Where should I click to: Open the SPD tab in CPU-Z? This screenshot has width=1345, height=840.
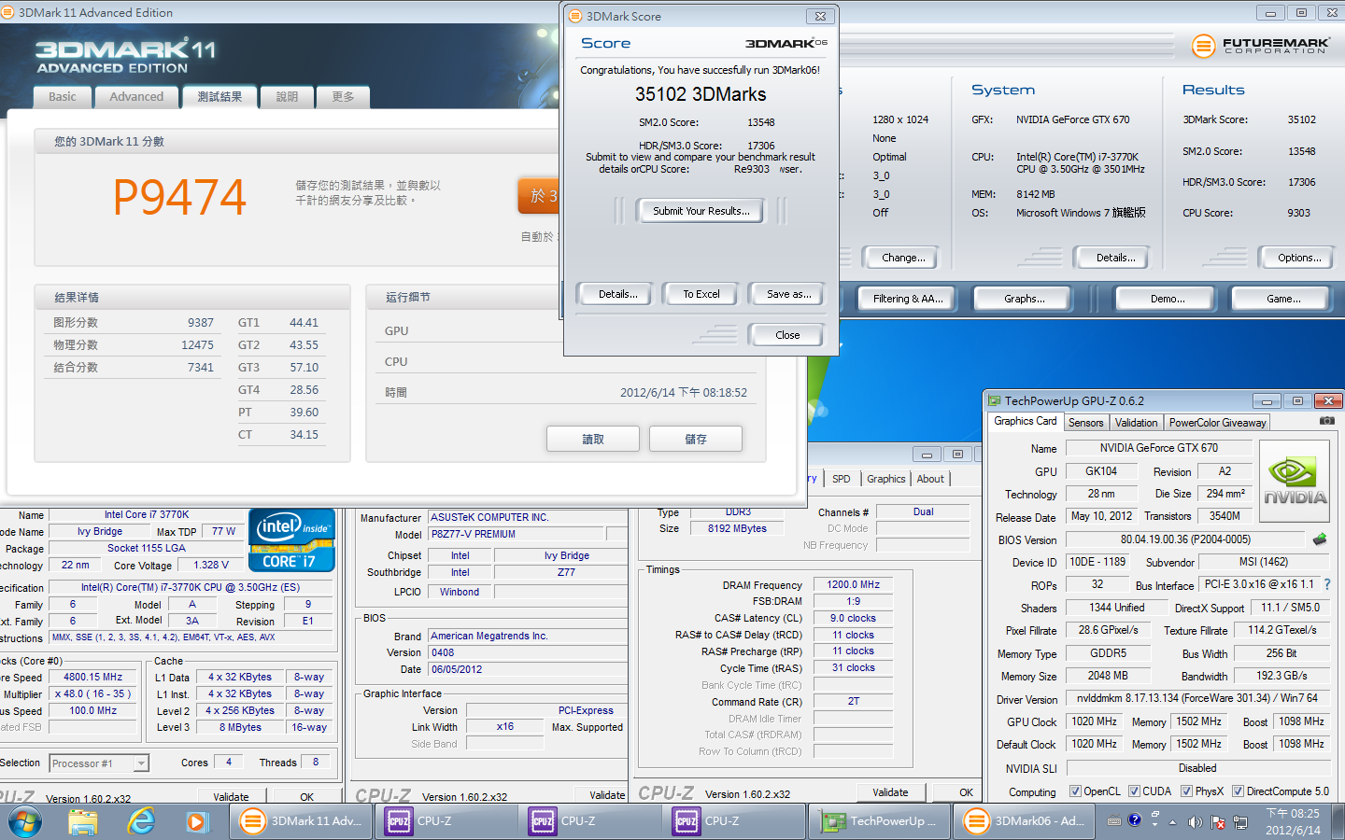[842, 479]
